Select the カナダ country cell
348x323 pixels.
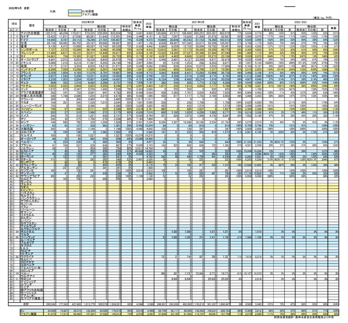point(32,36)
